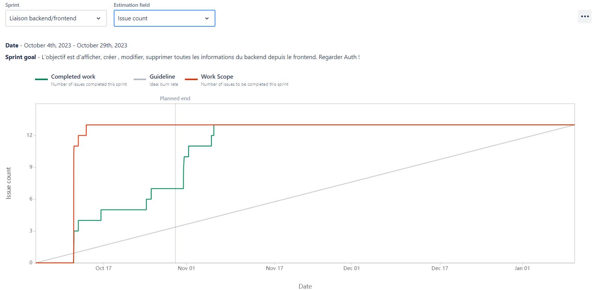Screen dimensions: 595x290
Task: Toggle the Work Scope series label
Action: pyautogui.click(x=217, y=77)
